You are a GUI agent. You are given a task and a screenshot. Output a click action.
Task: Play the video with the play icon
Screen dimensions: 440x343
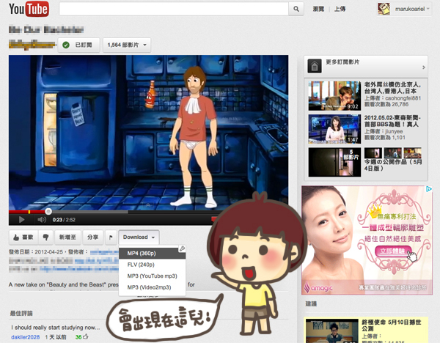(x=21, y=220)
